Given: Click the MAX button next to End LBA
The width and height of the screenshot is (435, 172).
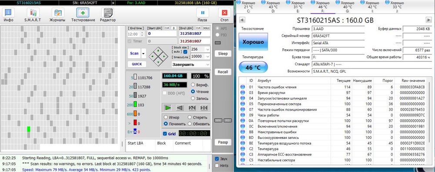Looking at the screenshot, I should click(x=206, y=28).
